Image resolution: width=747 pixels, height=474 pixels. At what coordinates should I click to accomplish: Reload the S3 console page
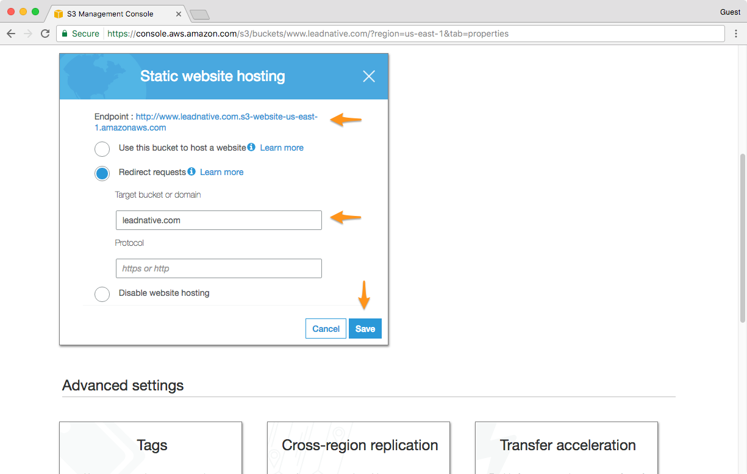45,34
